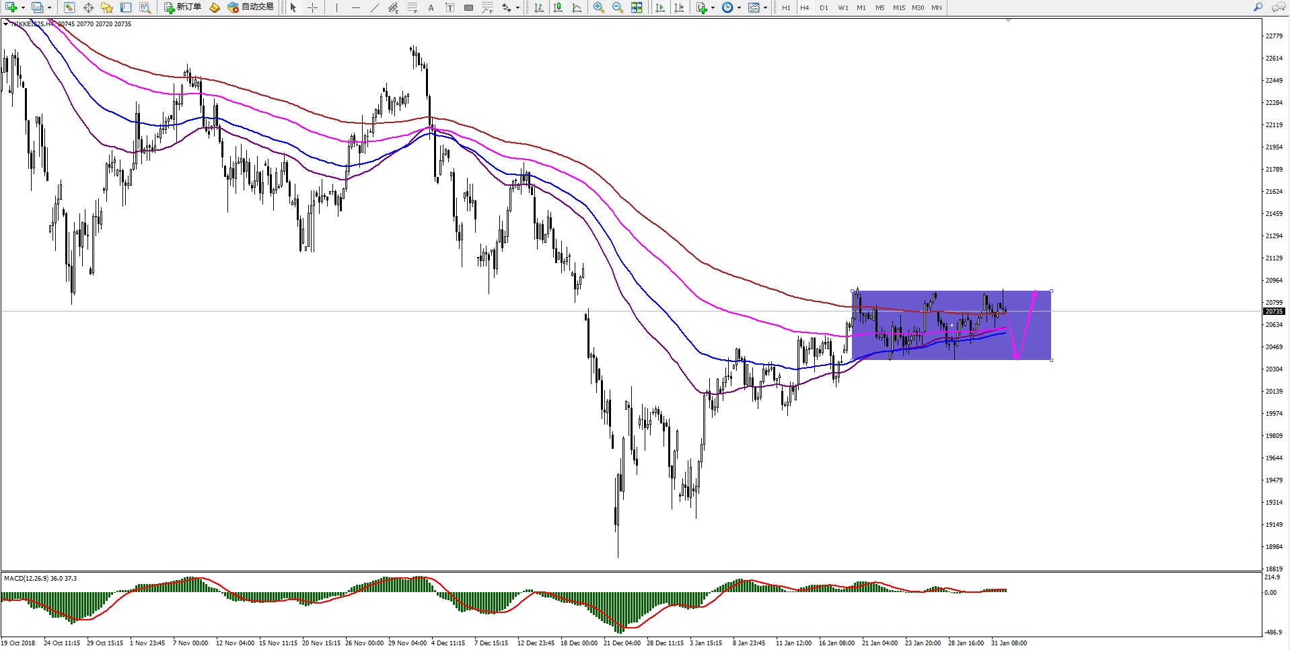1290x650 pixels.
Task: Open the indicators list dropdown arrow
Action: (713, 8)
